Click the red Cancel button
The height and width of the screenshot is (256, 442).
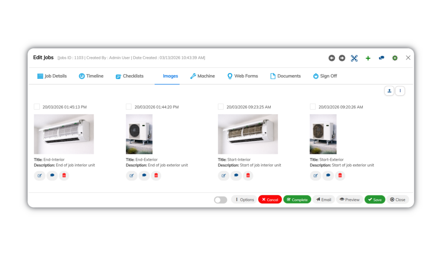click(x=270, y=200)
